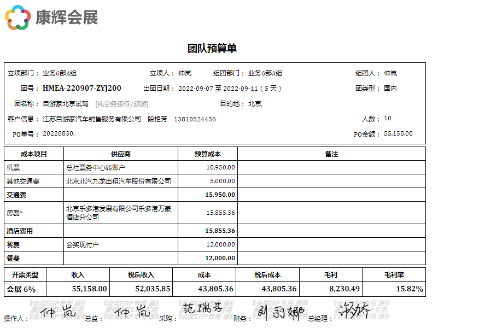Click the customer name 江苏自游家汽车销售服务有限公司
This screenshot has height=328, width=479.
[x=92, y=119]
